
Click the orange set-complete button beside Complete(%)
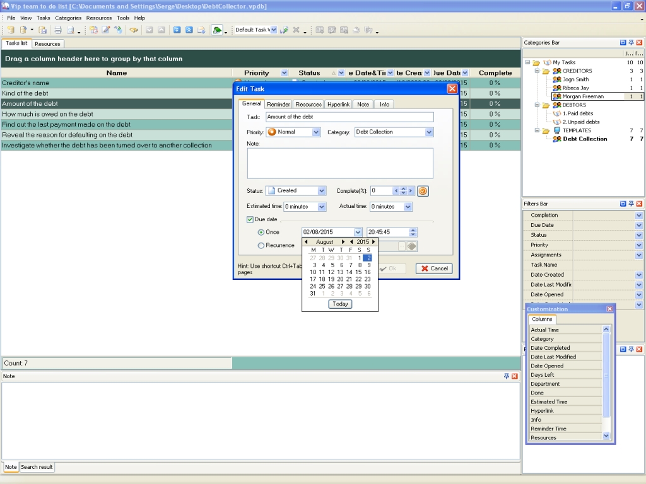click(x=423, y=190)
